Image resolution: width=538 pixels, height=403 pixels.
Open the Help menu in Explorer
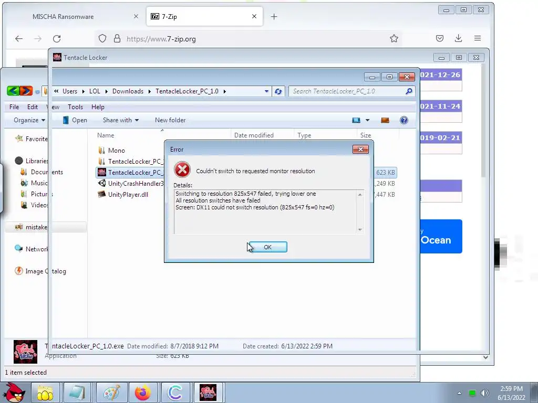[x=98, y=107]
